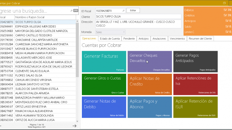This screenshot has height=130, width=232.
Task: Expand the Moneda Soles dropdown
Action: pyautogui.click(x=124, y=32)
